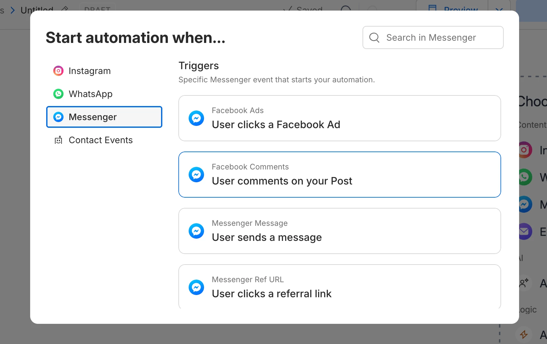The width and height of the screenshot is (547, 344).
Task: Click the Untitled breadcrumb title
Action: tap(37, 9)
